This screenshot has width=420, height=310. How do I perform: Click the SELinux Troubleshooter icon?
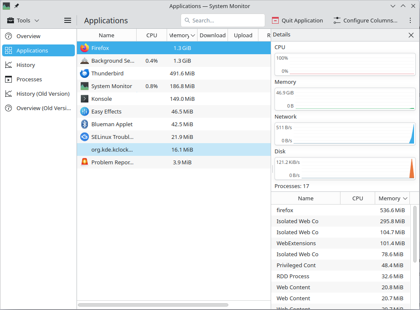coord(84,137)
